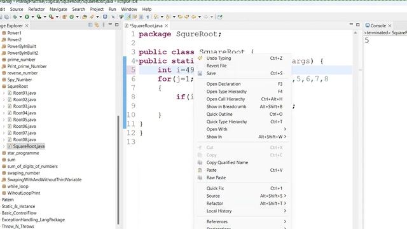This screenshot has height=229, width=407.
Task: Open the Run dropdown arrow
Action: click(32, 17)
